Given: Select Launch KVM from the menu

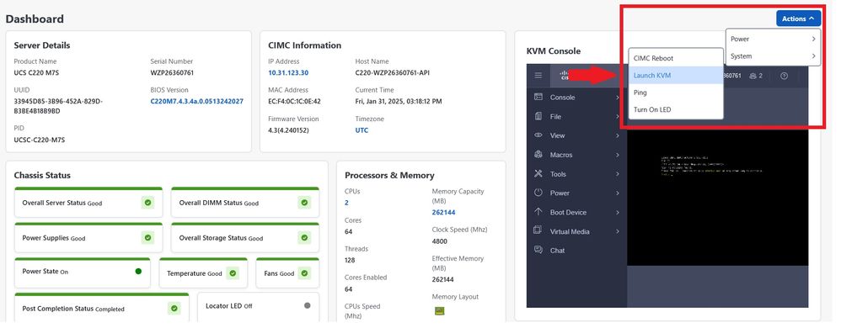Looking at the screenshot, I should [x=676, y=76].
